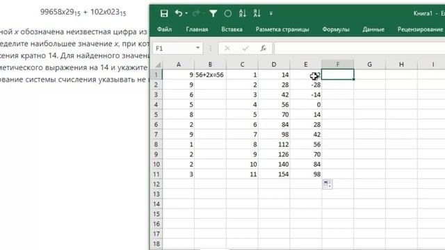The width and height of the screenshot is (445, 250).
Task: Click cell D7 with value 98
Action: tap(274, 134)
